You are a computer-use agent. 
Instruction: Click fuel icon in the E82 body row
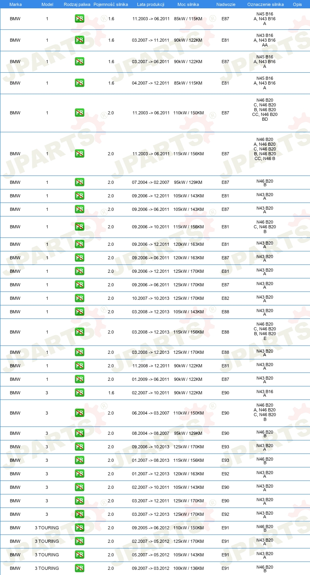point(79,298)
